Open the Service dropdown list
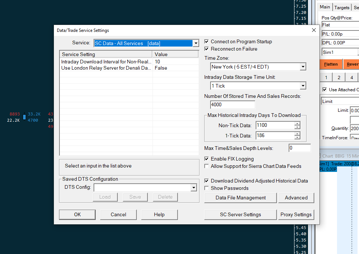The width and height of the screenshot is (359, 254). pyautogui.click(x=196, y=43)
